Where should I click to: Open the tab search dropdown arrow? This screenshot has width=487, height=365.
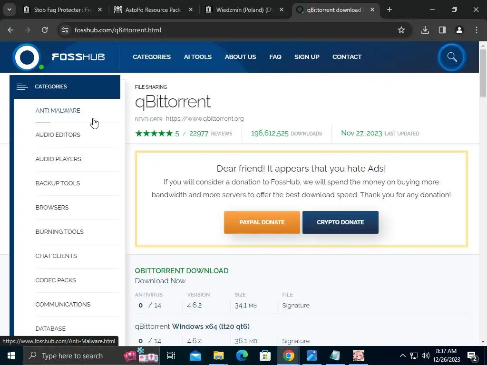point(10,10)
